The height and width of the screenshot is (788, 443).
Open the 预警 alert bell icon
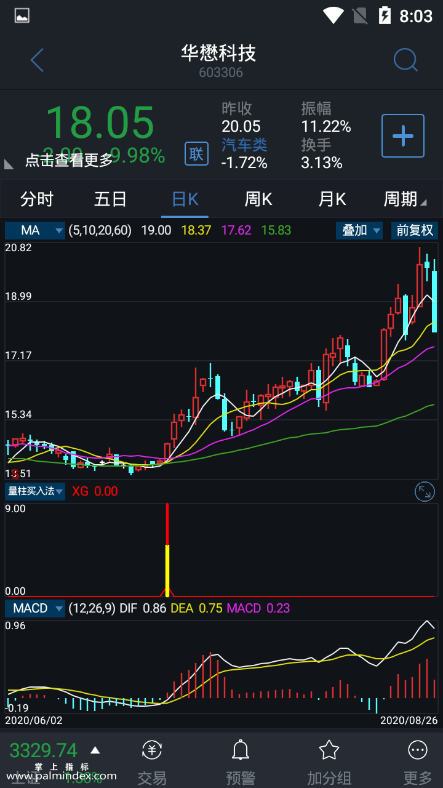(x=240, y=750)
